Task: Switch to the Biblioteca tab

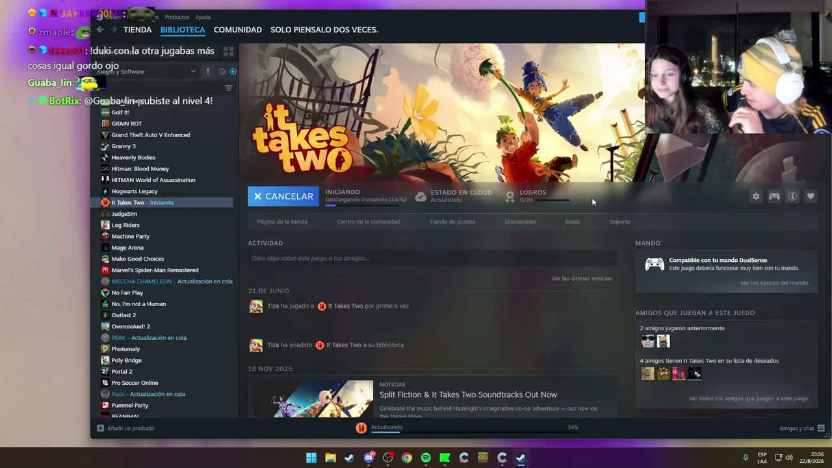Action: pyautogui.click(x=183, y=30)
